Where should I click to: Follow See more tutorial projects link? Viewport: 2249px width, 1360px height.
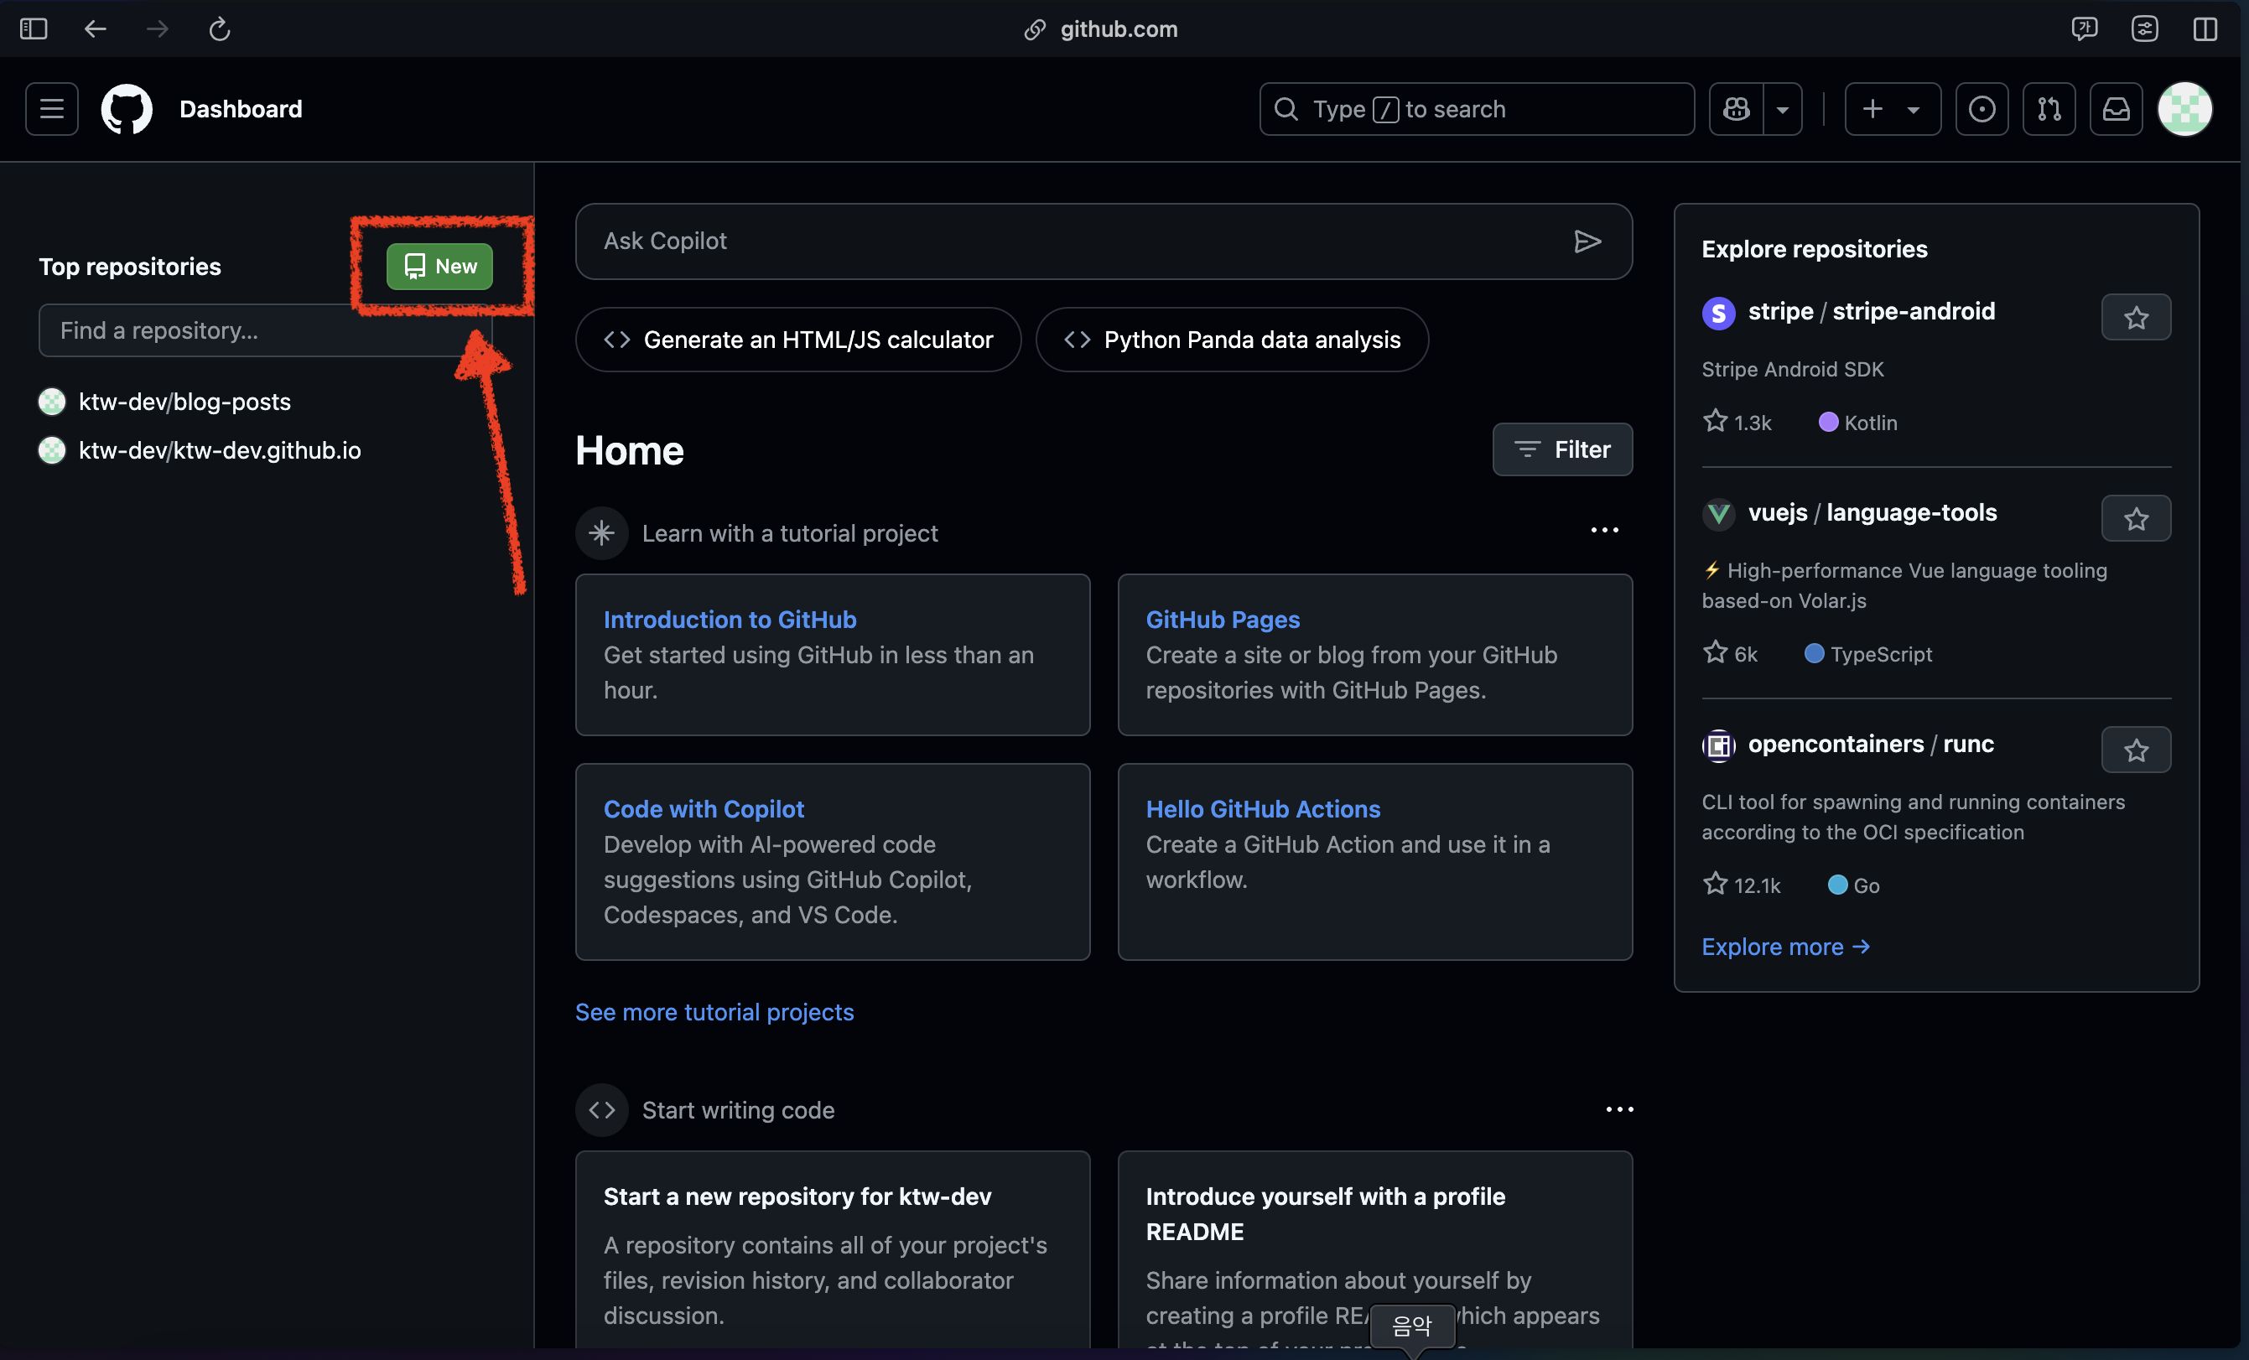714,1011
